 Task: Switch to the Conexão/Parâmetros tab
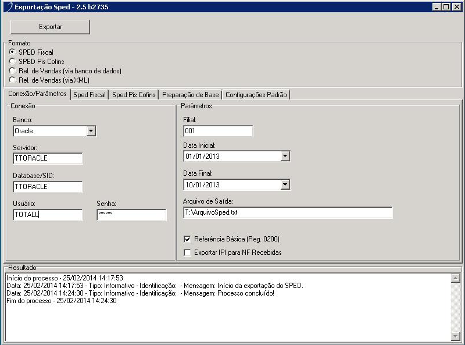(x=37, y=94)
